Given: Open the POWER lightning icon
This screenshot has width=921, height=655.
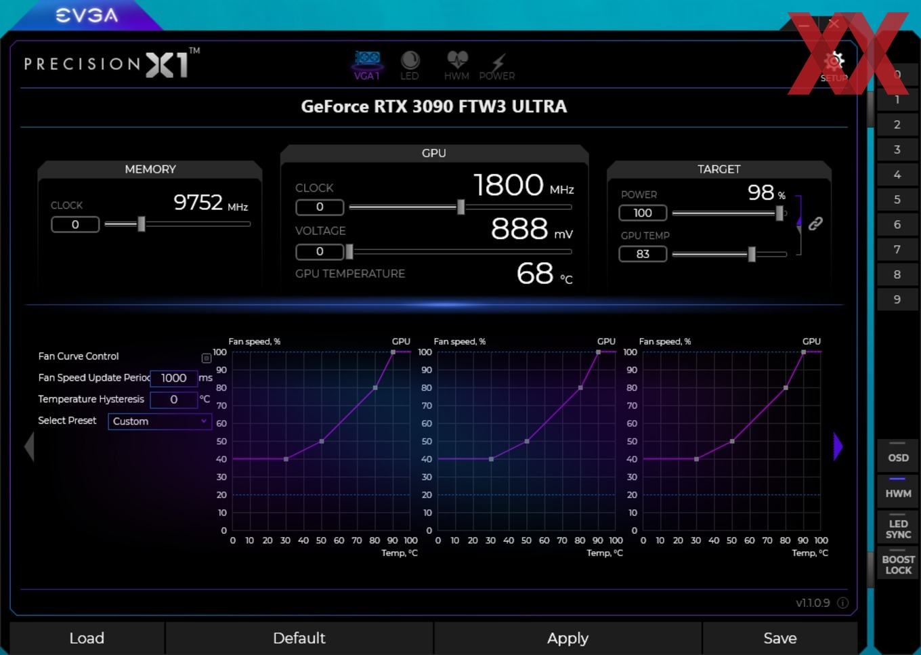Looking at the screenshot, I should [x=497, y=66].
